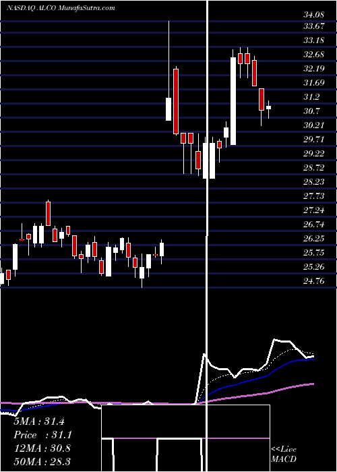Click the 32.68 price axis label

coord(313,55)
